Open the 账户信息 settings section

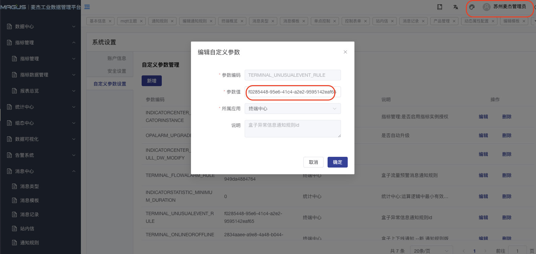116,58
